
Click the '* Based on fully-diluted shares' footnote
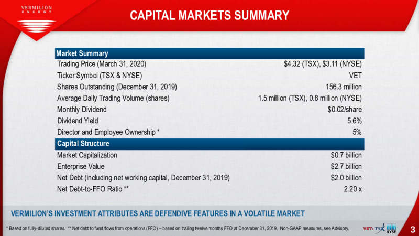coord(36,229)
